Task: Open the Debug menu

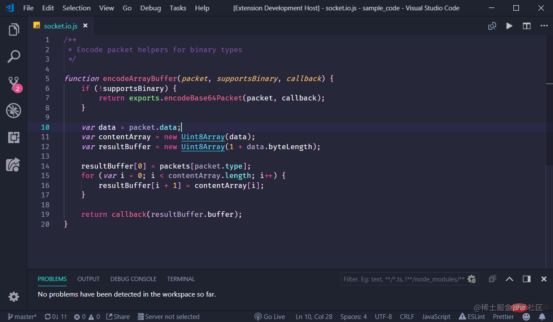Action: 150,8
